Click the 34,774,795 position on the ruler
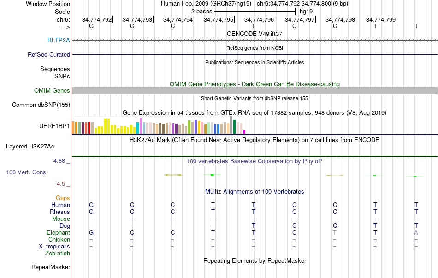 [x=219, y=19]
